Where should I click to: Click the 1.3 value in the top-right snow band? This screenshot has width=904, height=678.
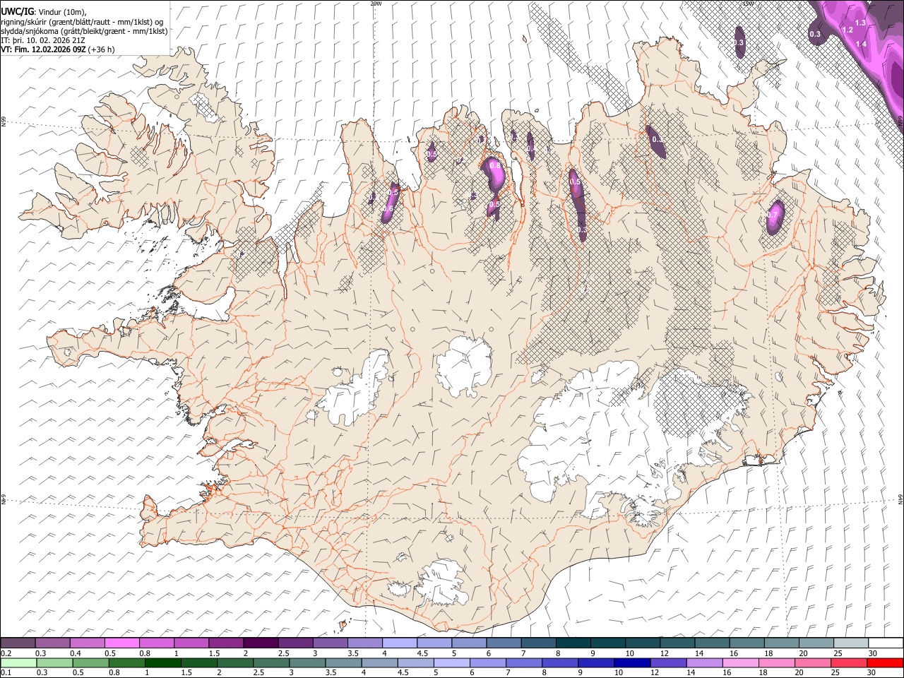click(860, 23)
